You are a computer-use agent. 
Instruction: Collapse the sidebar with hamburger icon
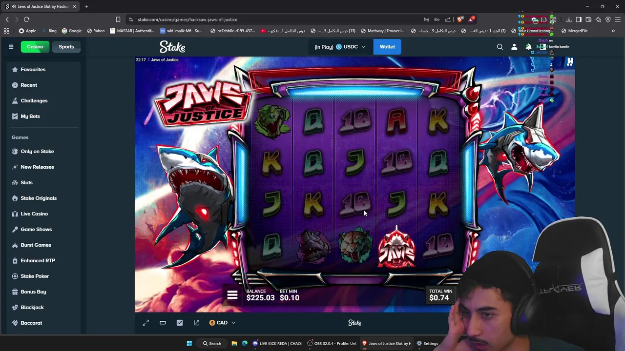click(11, 47)
